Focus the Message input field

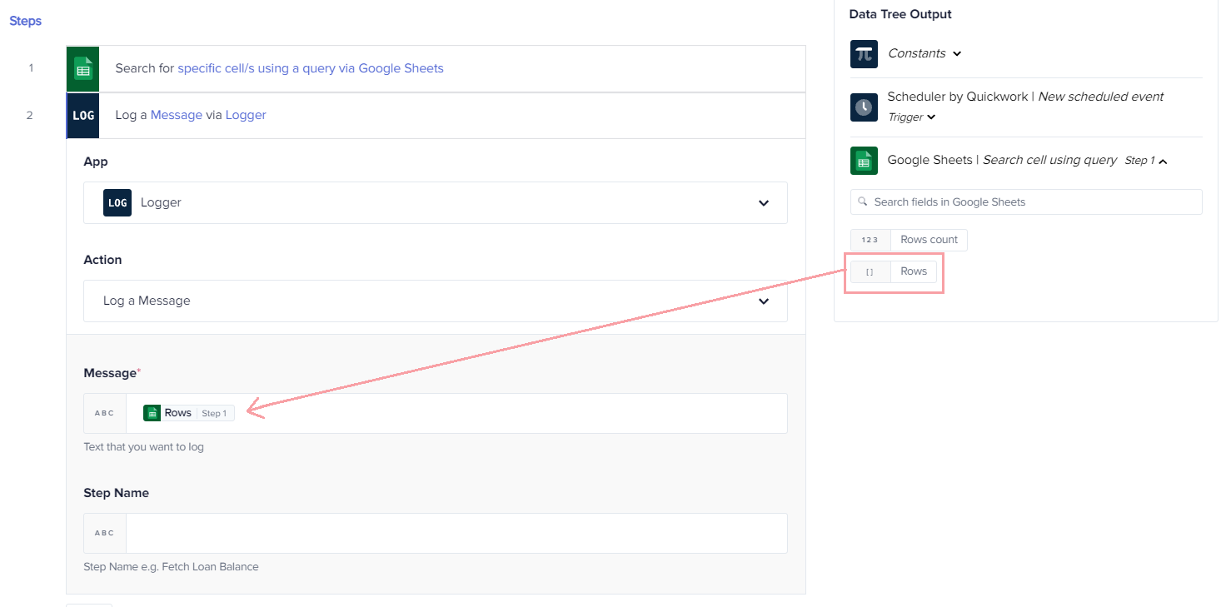click(x=456, y=413)
